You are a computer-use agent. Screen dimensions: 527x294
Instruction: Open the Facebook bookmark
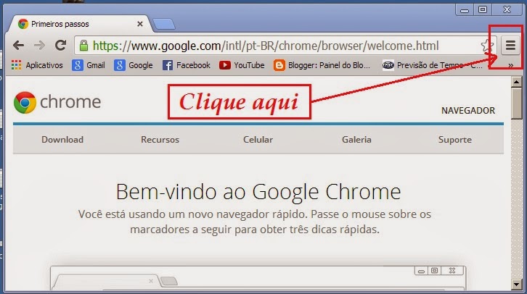pyautogui.click(x=187, y=65)
